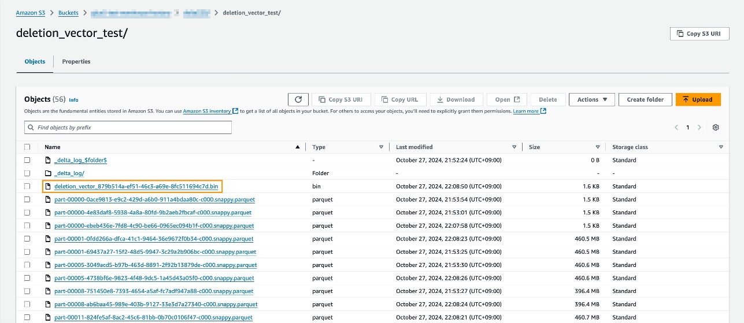The width and height of the screenshot is (744, 323).
Task: Sort by Name column arrow
Action: click(x=298, y=147)
